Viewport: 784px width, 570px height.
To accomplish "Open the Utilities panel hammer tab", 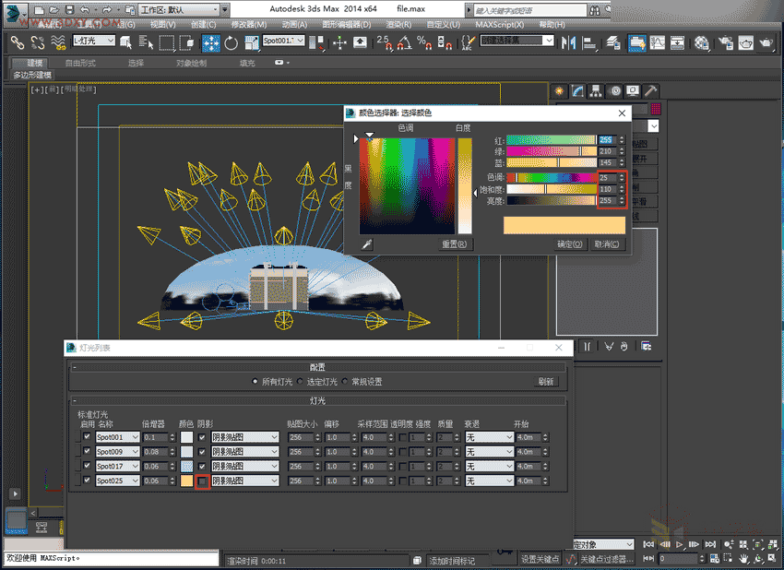I will tap(651, 90).
